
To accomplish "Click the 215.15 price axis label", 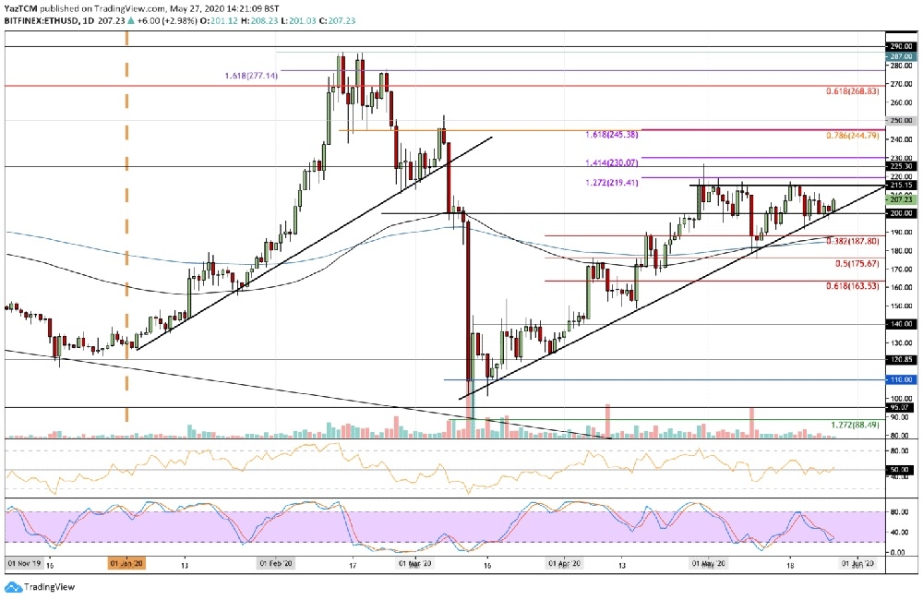I will pyautogui.click(x=900, y=186).
